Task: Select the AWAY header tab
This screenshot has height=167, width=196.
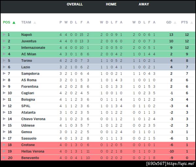Action: click(x=144, y=4)
